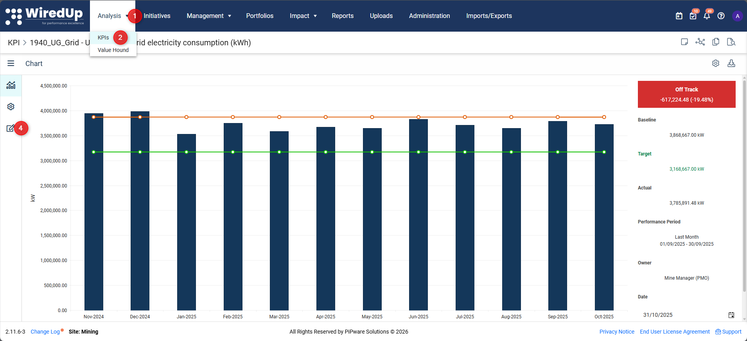Open the chart settings gear at top right
The height and width of the screenshot is (341, 747).
(x=716, y=63)
